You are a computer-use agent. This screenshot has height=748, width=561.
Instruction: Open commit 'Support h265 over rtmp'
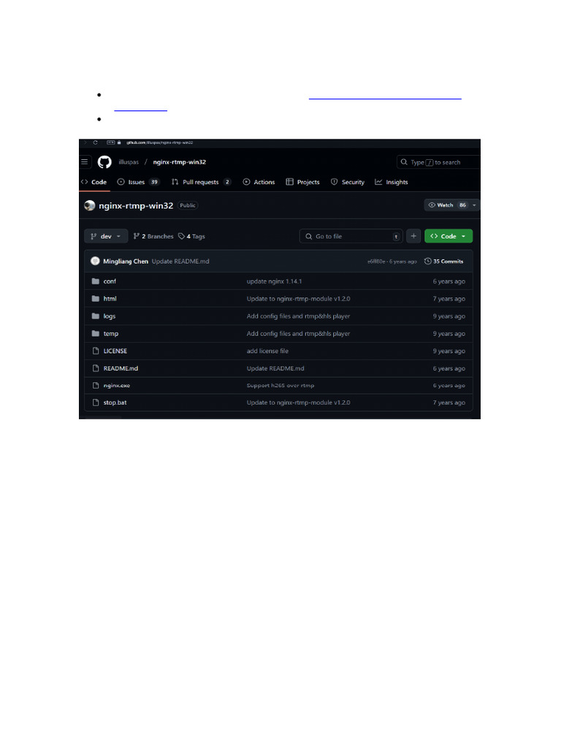(x=280, y=386)
